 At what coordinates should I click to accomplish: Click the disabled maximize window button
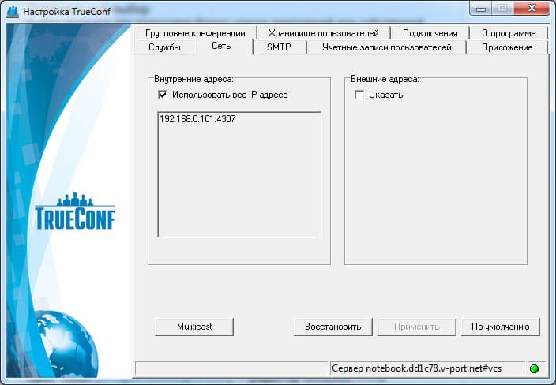tap(502, 8)
